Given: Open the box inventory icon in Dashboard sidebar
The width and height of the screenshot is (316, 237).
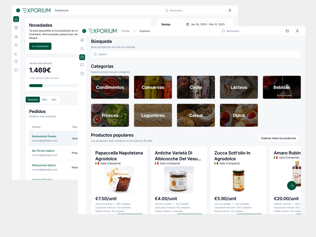Looking at the screenshot, I should (16, 28).
